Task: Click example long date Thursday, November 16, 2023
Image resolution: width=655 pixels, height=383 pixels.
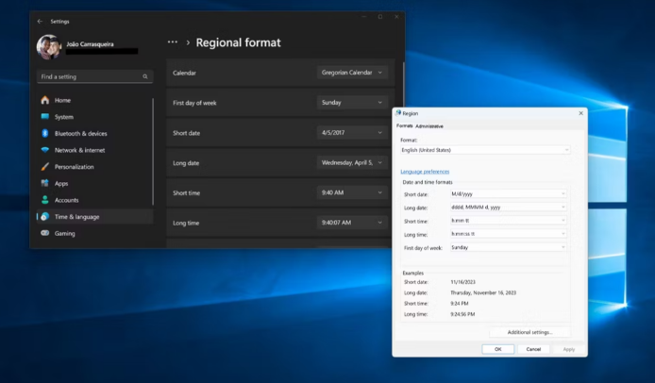Action: (483, 292)
